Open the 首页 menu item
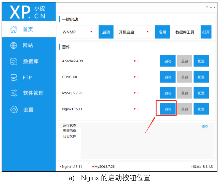Screen dimensions: 220x183 point(29,29)
